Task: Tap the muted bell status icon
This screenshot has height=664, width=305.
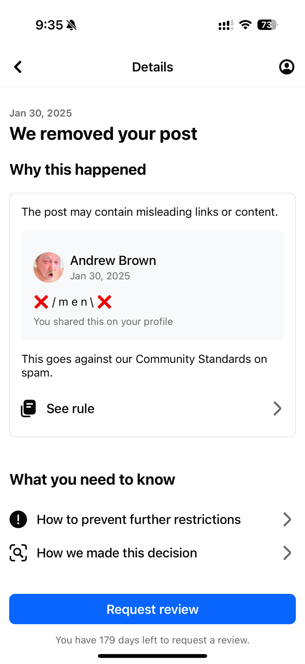Action: 71,25
